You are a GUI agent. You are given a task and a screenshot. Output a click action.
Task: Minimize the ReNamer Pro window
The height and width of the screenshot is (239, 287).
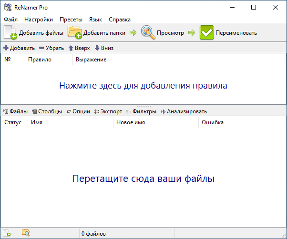(232, 7)
